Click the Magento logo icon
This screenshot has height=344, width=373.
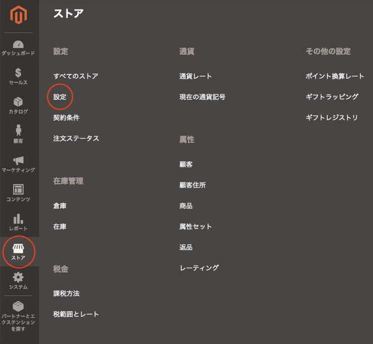point(18,15)
